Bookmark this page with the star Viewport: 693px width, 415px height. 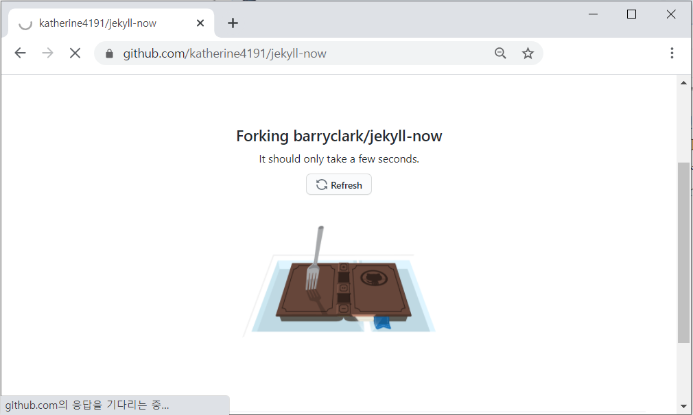coord(528,54)
